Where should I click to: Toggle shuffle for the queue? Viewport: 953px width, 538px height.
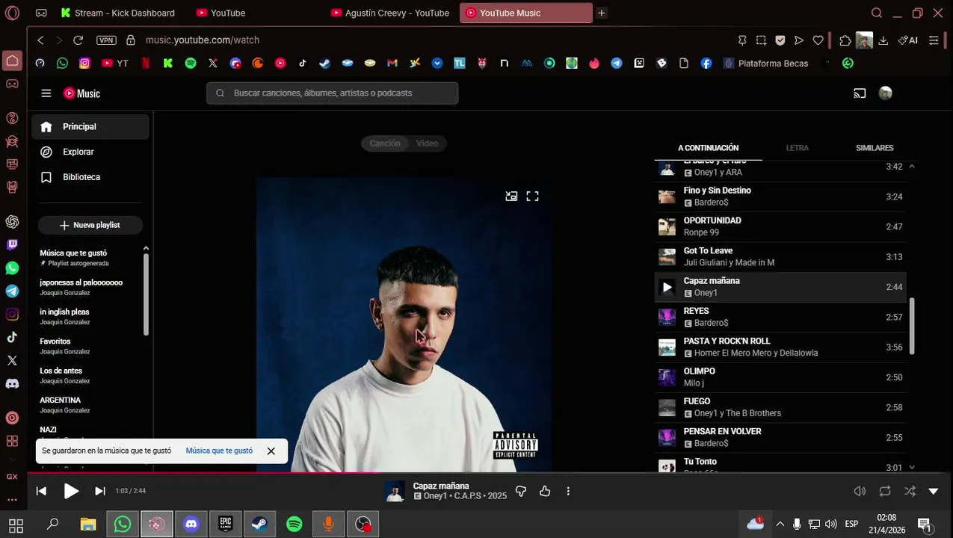[910, 491]
